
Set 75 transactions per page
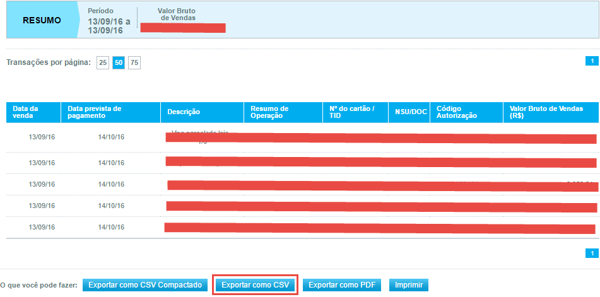(134, 62)
